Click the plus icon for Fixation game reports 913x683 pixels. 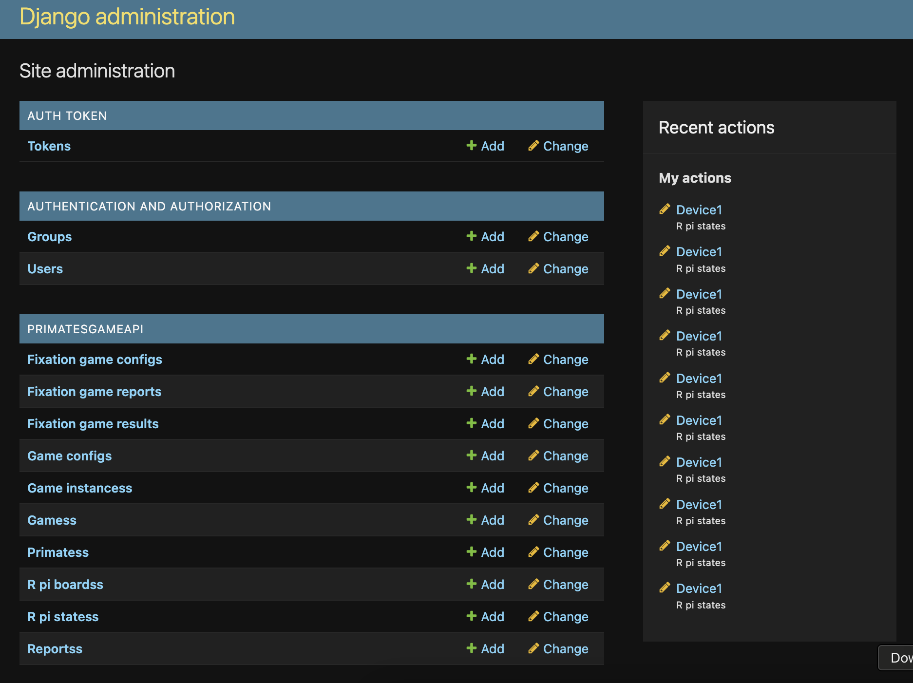coord(471,391)
